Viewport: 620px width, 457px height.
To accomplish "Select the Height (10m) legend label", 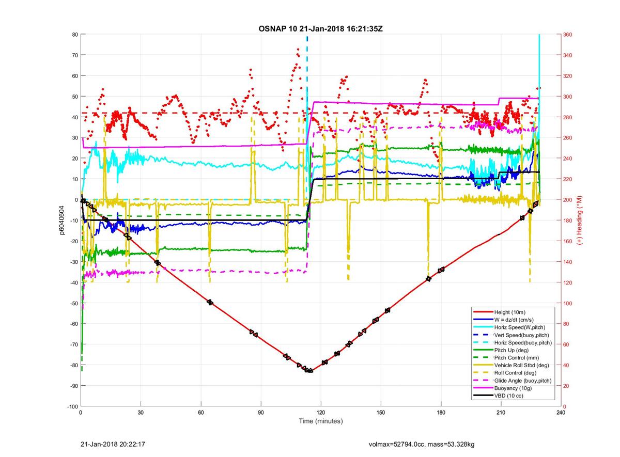I will tap(511, 312).
